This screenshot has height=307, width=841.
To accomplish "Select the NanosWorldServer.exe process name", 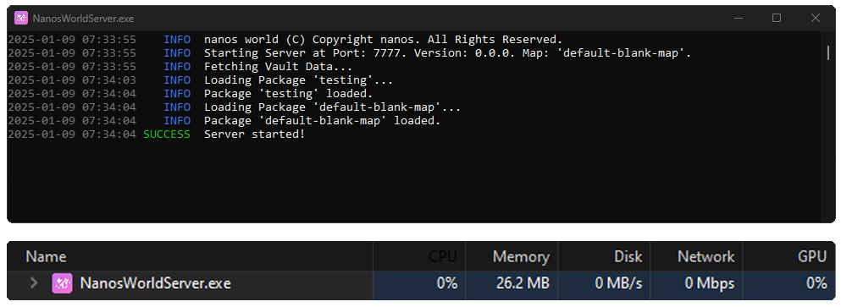I will 156,282.
